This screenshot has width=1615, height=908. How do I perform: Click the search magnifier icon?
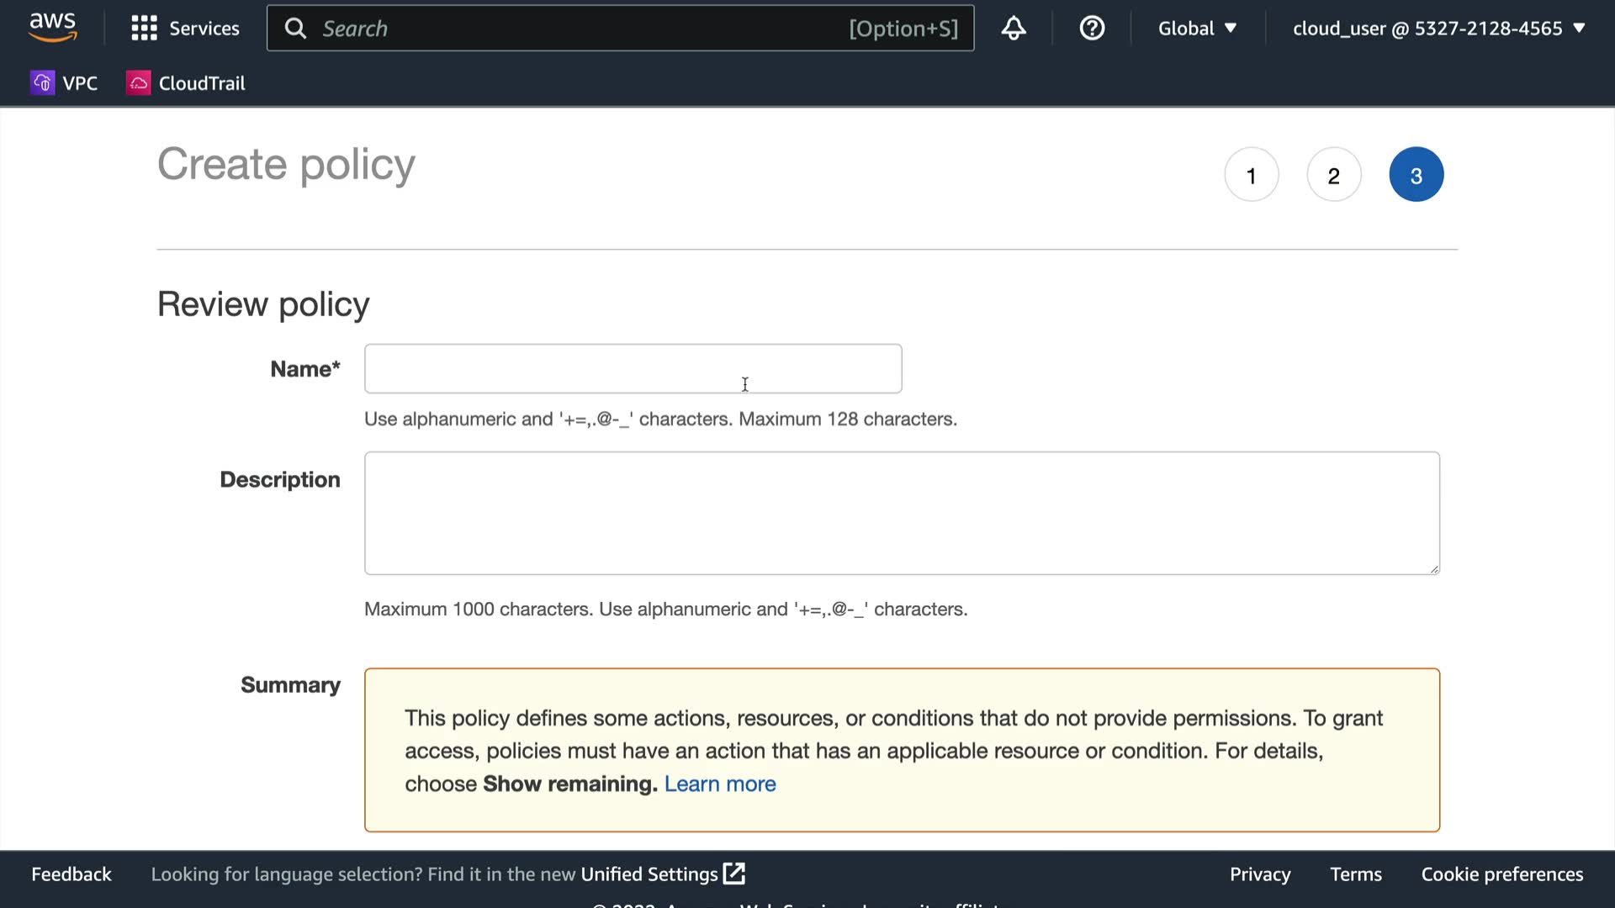295,29
